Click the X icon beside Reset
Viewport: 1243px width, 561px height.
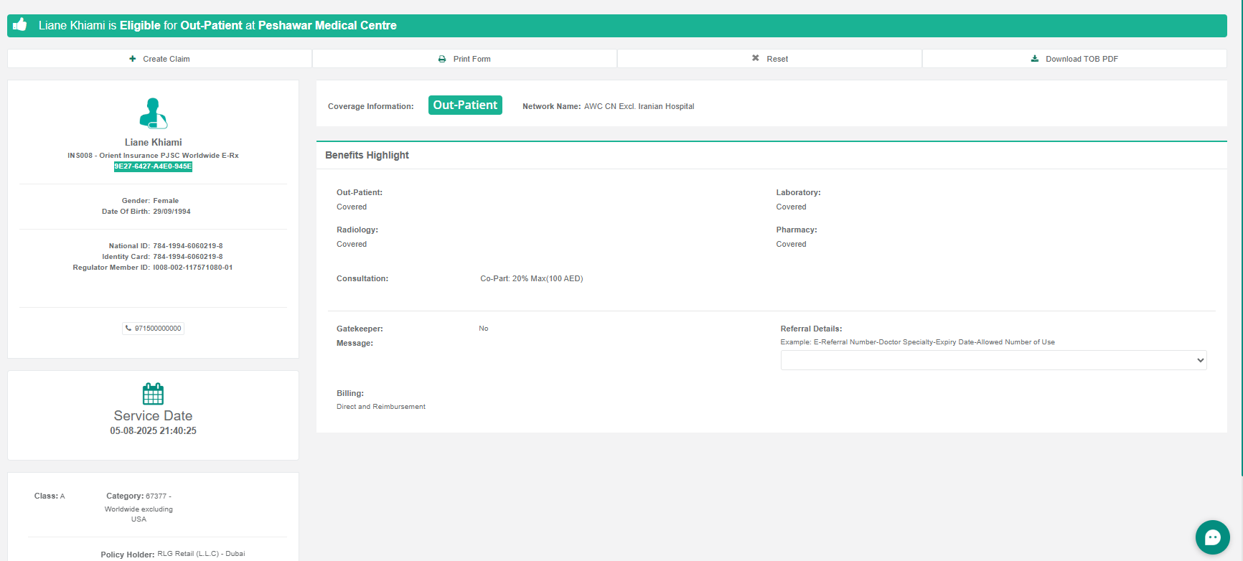[755, 58]
